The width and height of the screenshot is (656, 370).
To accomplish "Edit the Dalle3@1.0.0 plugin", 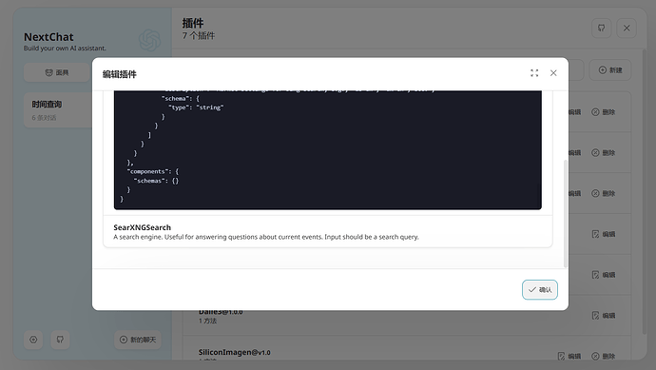I will [604, 316].
